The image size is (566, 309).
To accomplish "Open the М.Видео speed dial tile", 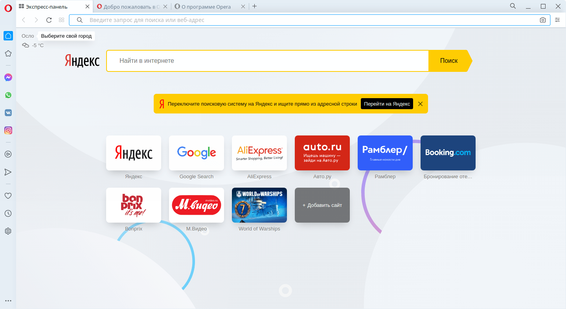I will 197,205.
